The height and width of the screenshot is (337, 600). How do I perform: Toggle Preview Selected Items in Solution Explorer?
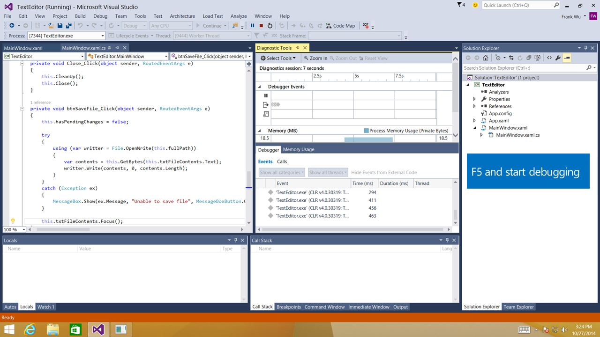click(567, 58)
